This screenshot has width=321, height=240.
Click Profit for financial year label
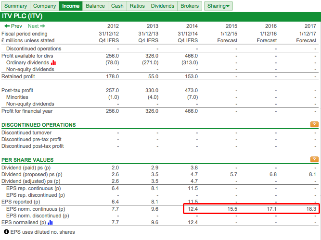27,111
